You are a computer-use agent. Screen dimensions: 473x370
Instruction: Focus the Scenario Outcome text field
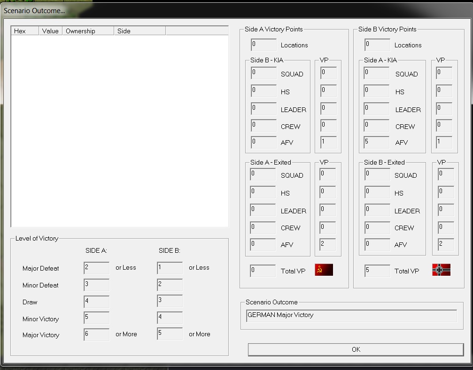tap(351, 316)
